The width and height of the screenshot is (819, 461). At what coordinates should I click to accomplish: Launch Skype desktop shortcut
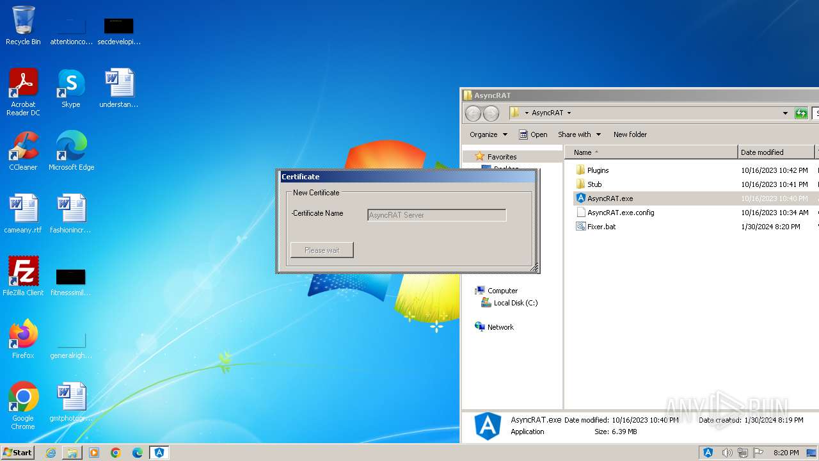(71, 88)
